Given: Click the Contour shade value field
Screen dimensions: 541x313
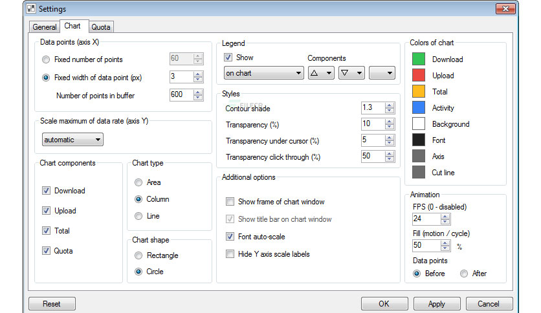Looking at the screenshot, I should point(373,107).
